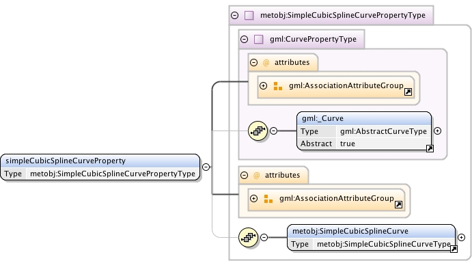Follow reference arrow on gml:_Curve element
This screenshot has width=472, height=261.
(430, 148)
